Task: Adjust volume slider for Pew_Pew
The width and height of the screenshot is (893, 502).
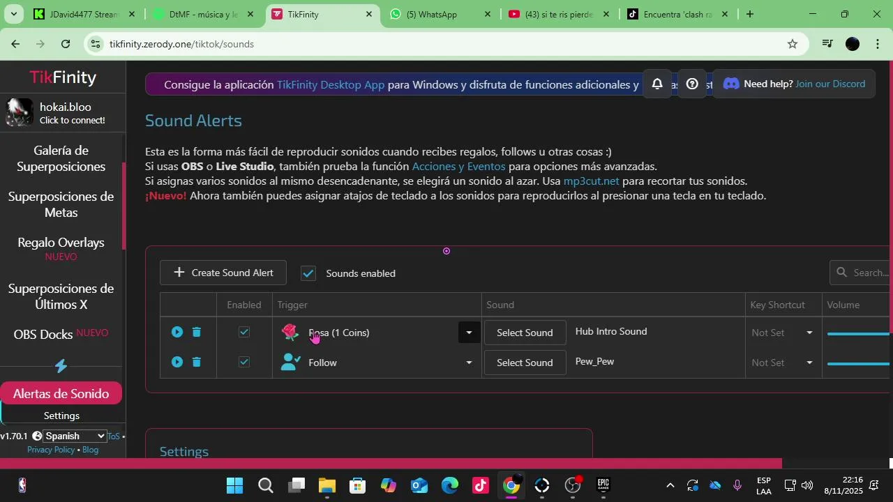Action: point(859,363)
